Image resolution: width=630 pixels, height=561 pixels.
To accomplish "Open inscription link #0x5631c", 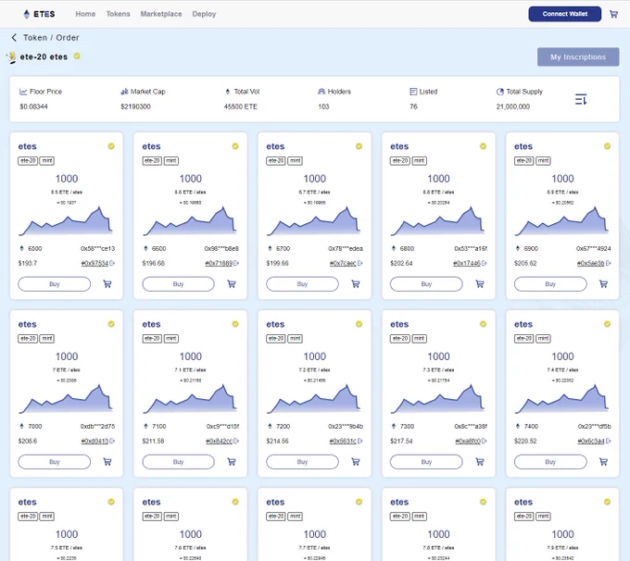I will pyautogui.click(x=343, y=441).
